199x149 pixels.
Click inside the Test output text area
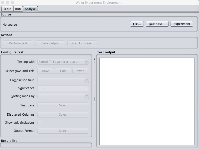(147, 101)
